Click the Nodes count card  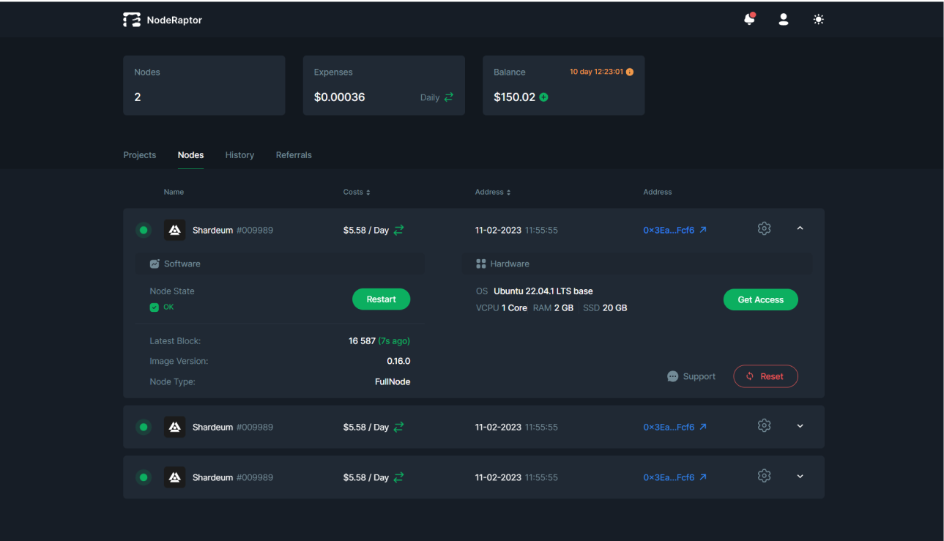coord(204,85)
